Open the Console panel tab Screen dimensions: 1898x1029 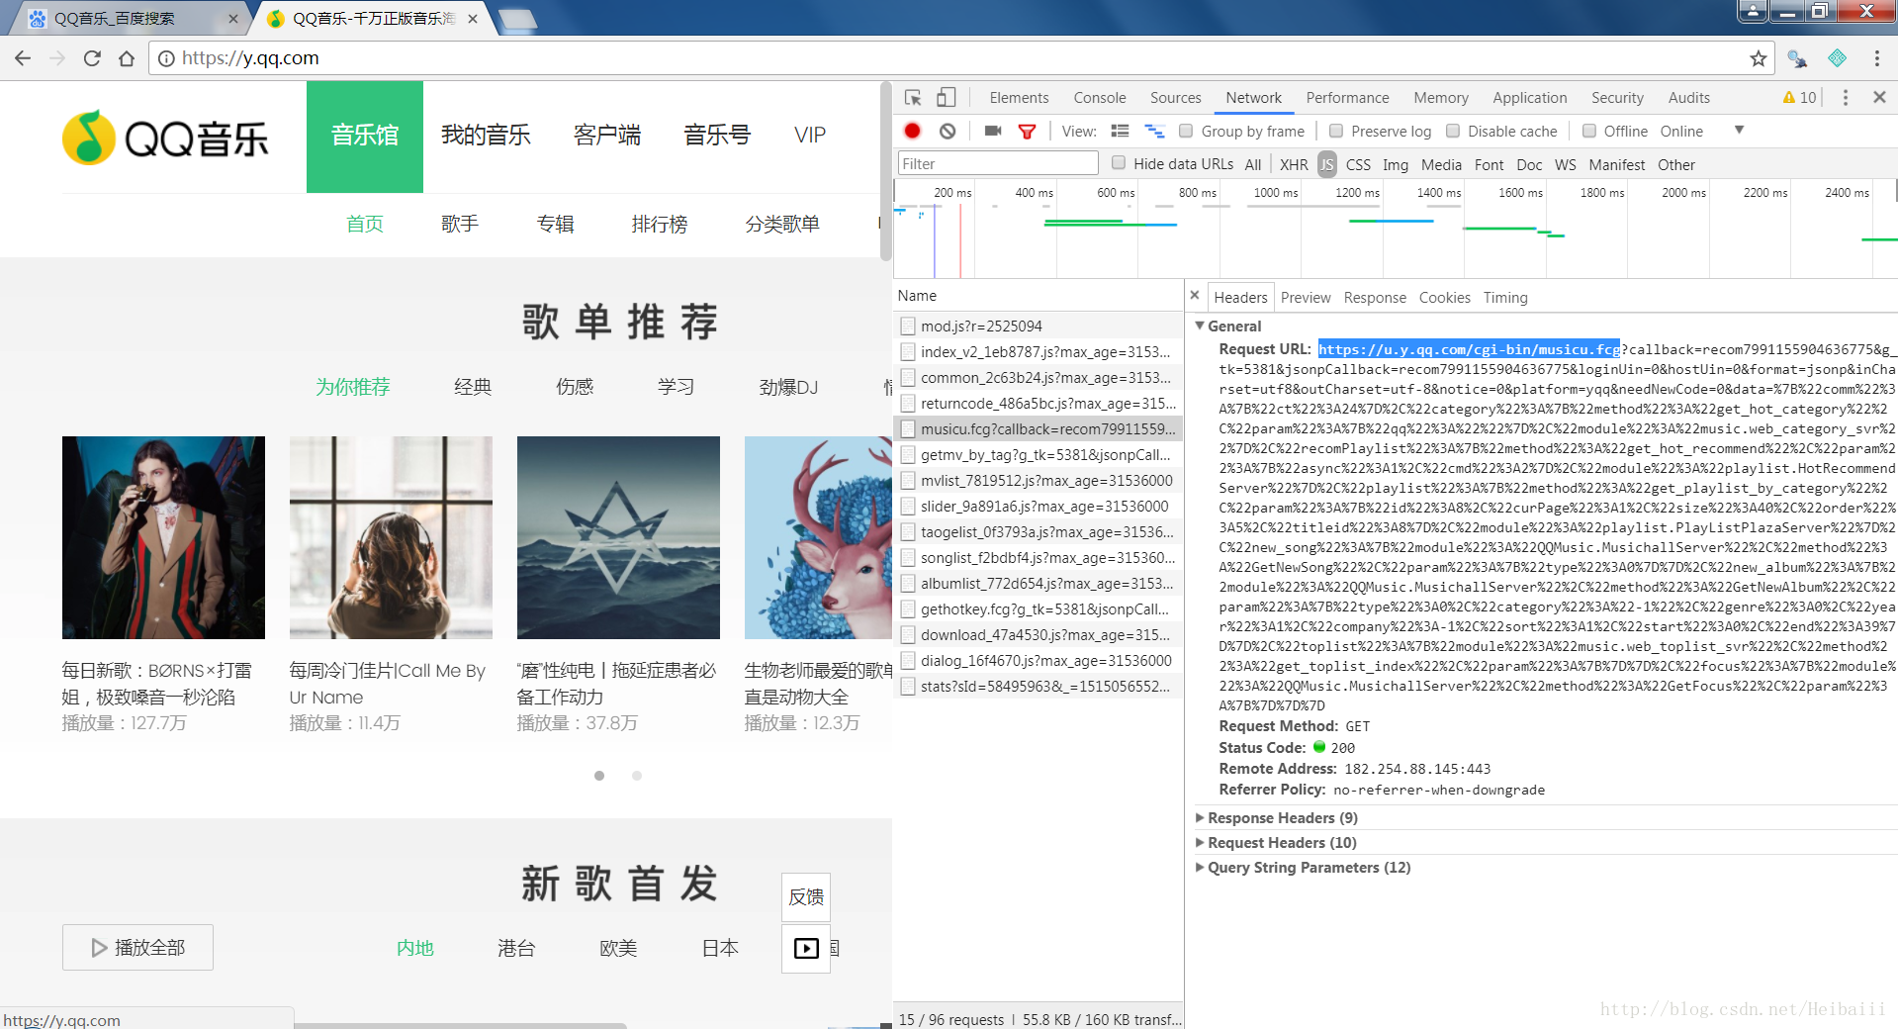pos(1100,97)
